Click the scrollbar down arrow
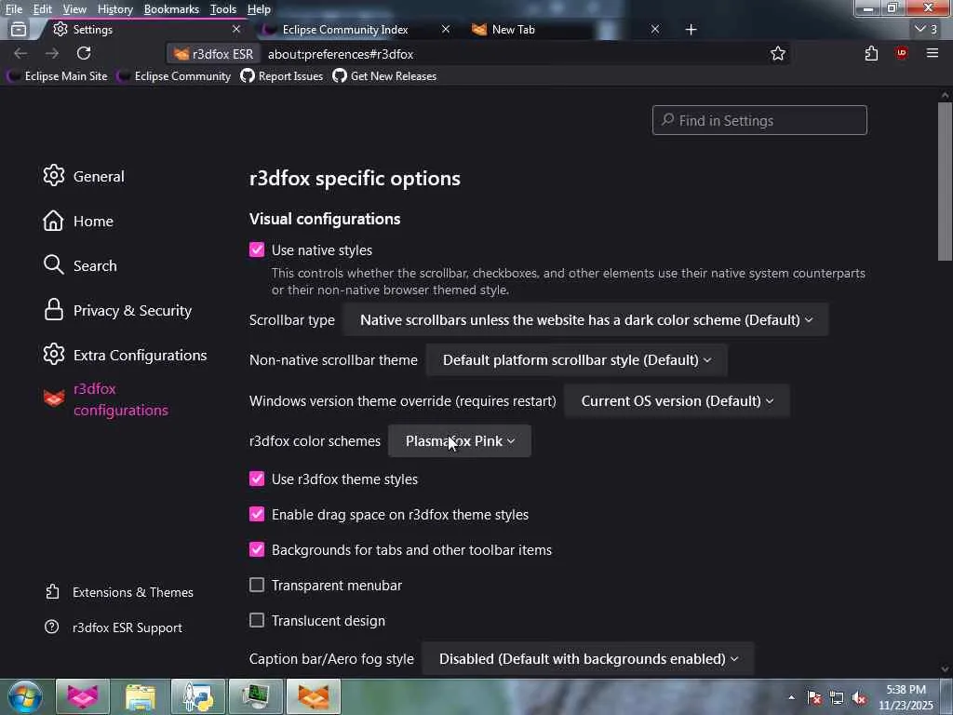 [x=945, y=669]
